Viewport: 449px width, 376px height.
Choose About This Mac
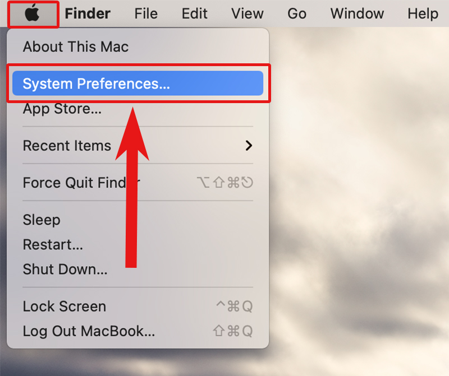[x=76, y=47]
